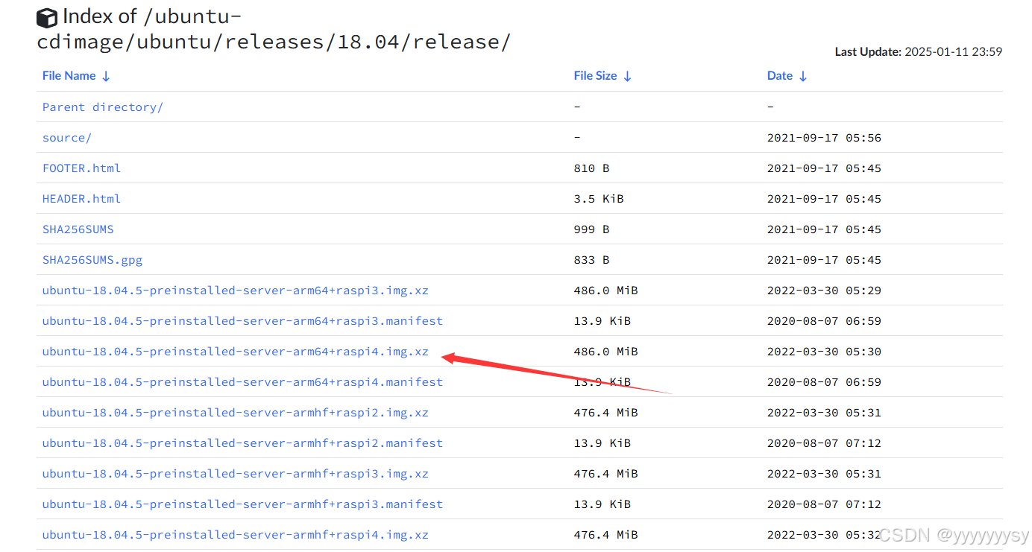Sort the listing by Date column
This screenshot has height=552, width=1032.
pos(787,76)
